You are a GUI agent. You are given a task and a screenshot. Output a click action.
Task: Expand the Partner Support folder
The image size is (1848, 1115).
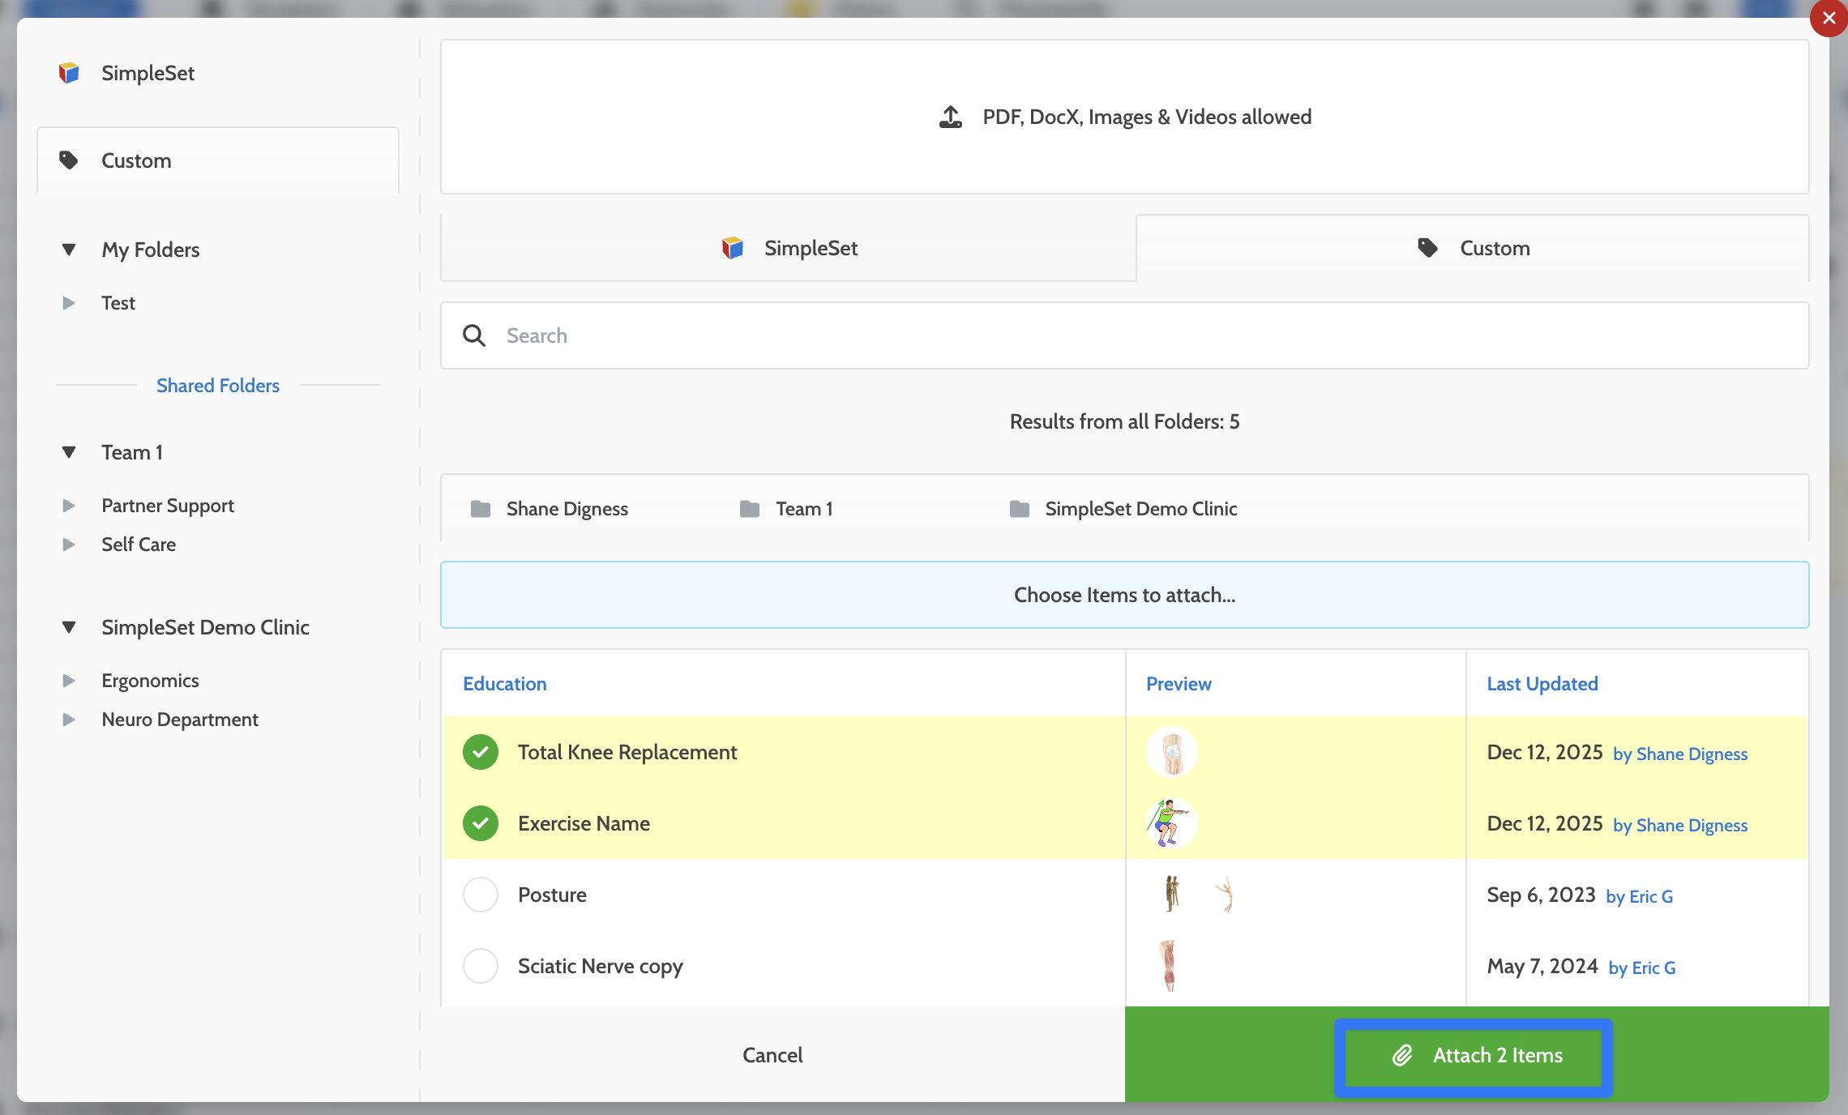69,506
